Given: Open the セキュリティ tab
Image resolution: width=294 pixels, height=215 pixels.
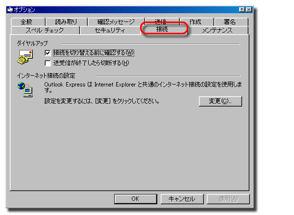Looking at the screenshot, I should pyautogui.click(x=110, y=30).
